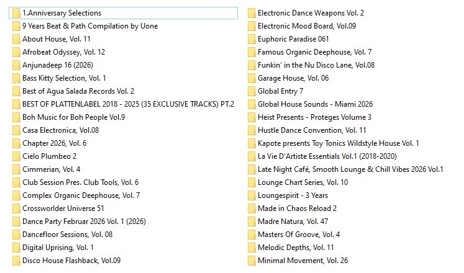Click folder icon beside Loungespirit - 3 Years
The width and height of the screenshot is (464, 273).
click(252, 195)
